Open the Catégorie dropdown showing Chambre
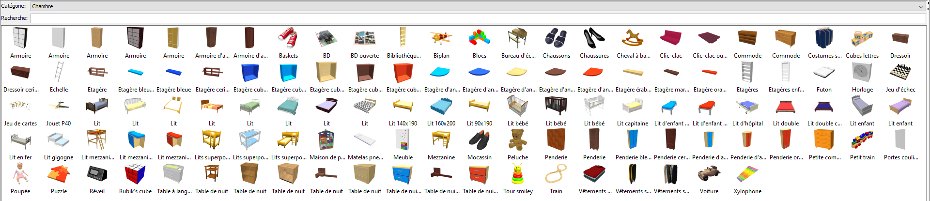The image size is (930, 201). (478, 6)
